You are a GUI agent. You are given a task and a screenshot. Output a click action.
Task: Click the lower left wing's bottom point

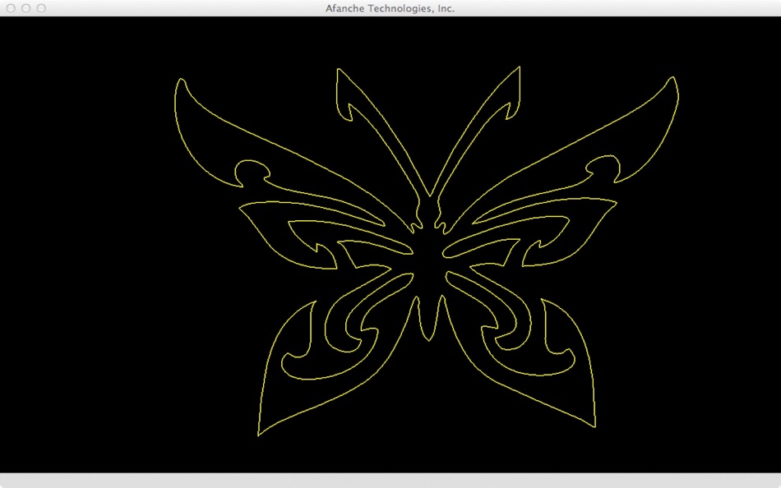(x=258, y=435)
